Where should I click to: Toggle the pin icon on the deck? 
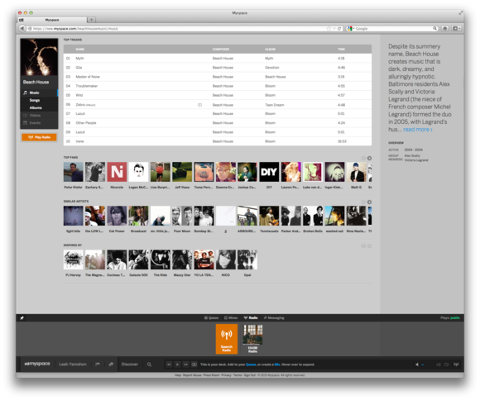(22, 318)
